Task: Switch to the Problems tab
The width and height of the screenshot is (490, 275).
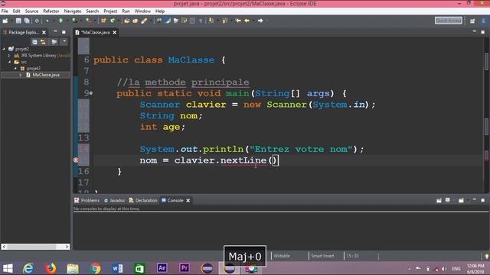Action: tap(87, 200)
